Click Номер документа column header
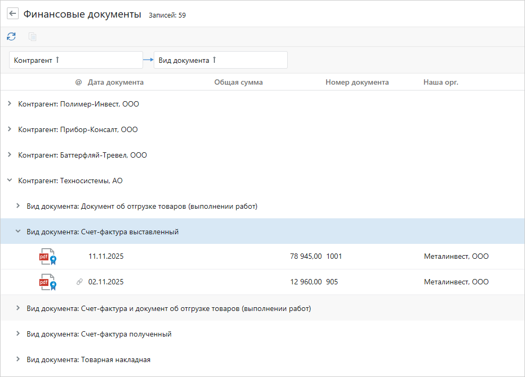The image size is (525, 377). click(357, 83)
